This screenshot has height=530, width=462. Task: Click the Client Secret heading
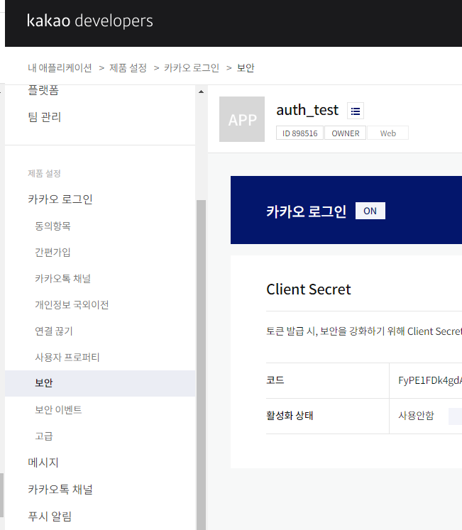309,289
